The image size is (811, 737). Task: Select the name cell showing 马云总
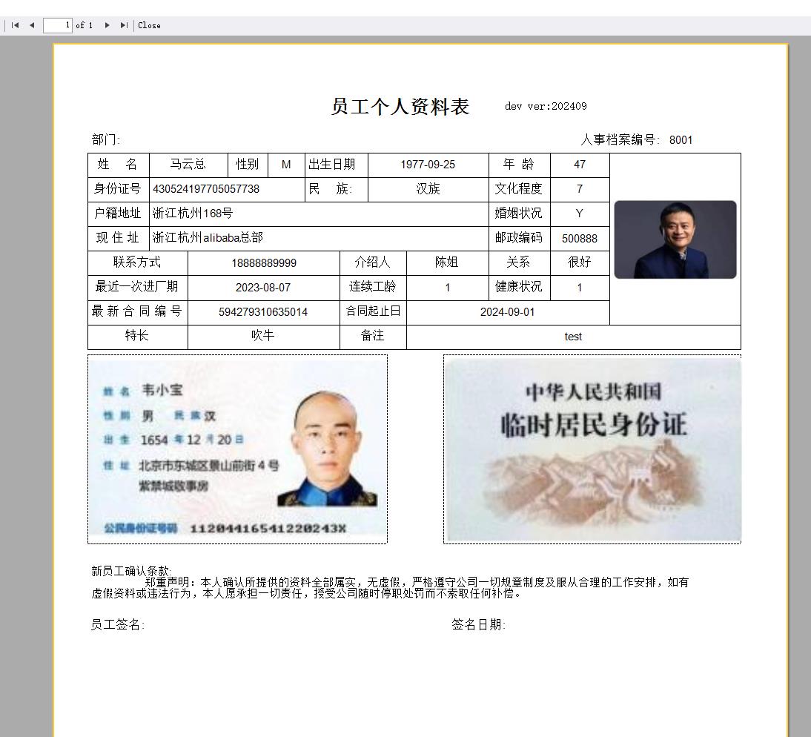189,165
